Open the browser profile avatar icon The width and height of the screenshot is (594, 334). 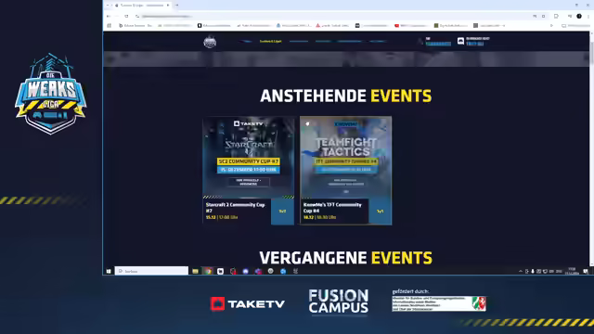pos(579,17)
